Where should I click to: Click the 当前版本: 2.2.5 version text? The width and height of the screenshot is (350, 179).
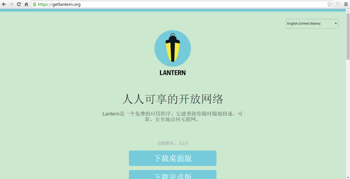[173, 143]
